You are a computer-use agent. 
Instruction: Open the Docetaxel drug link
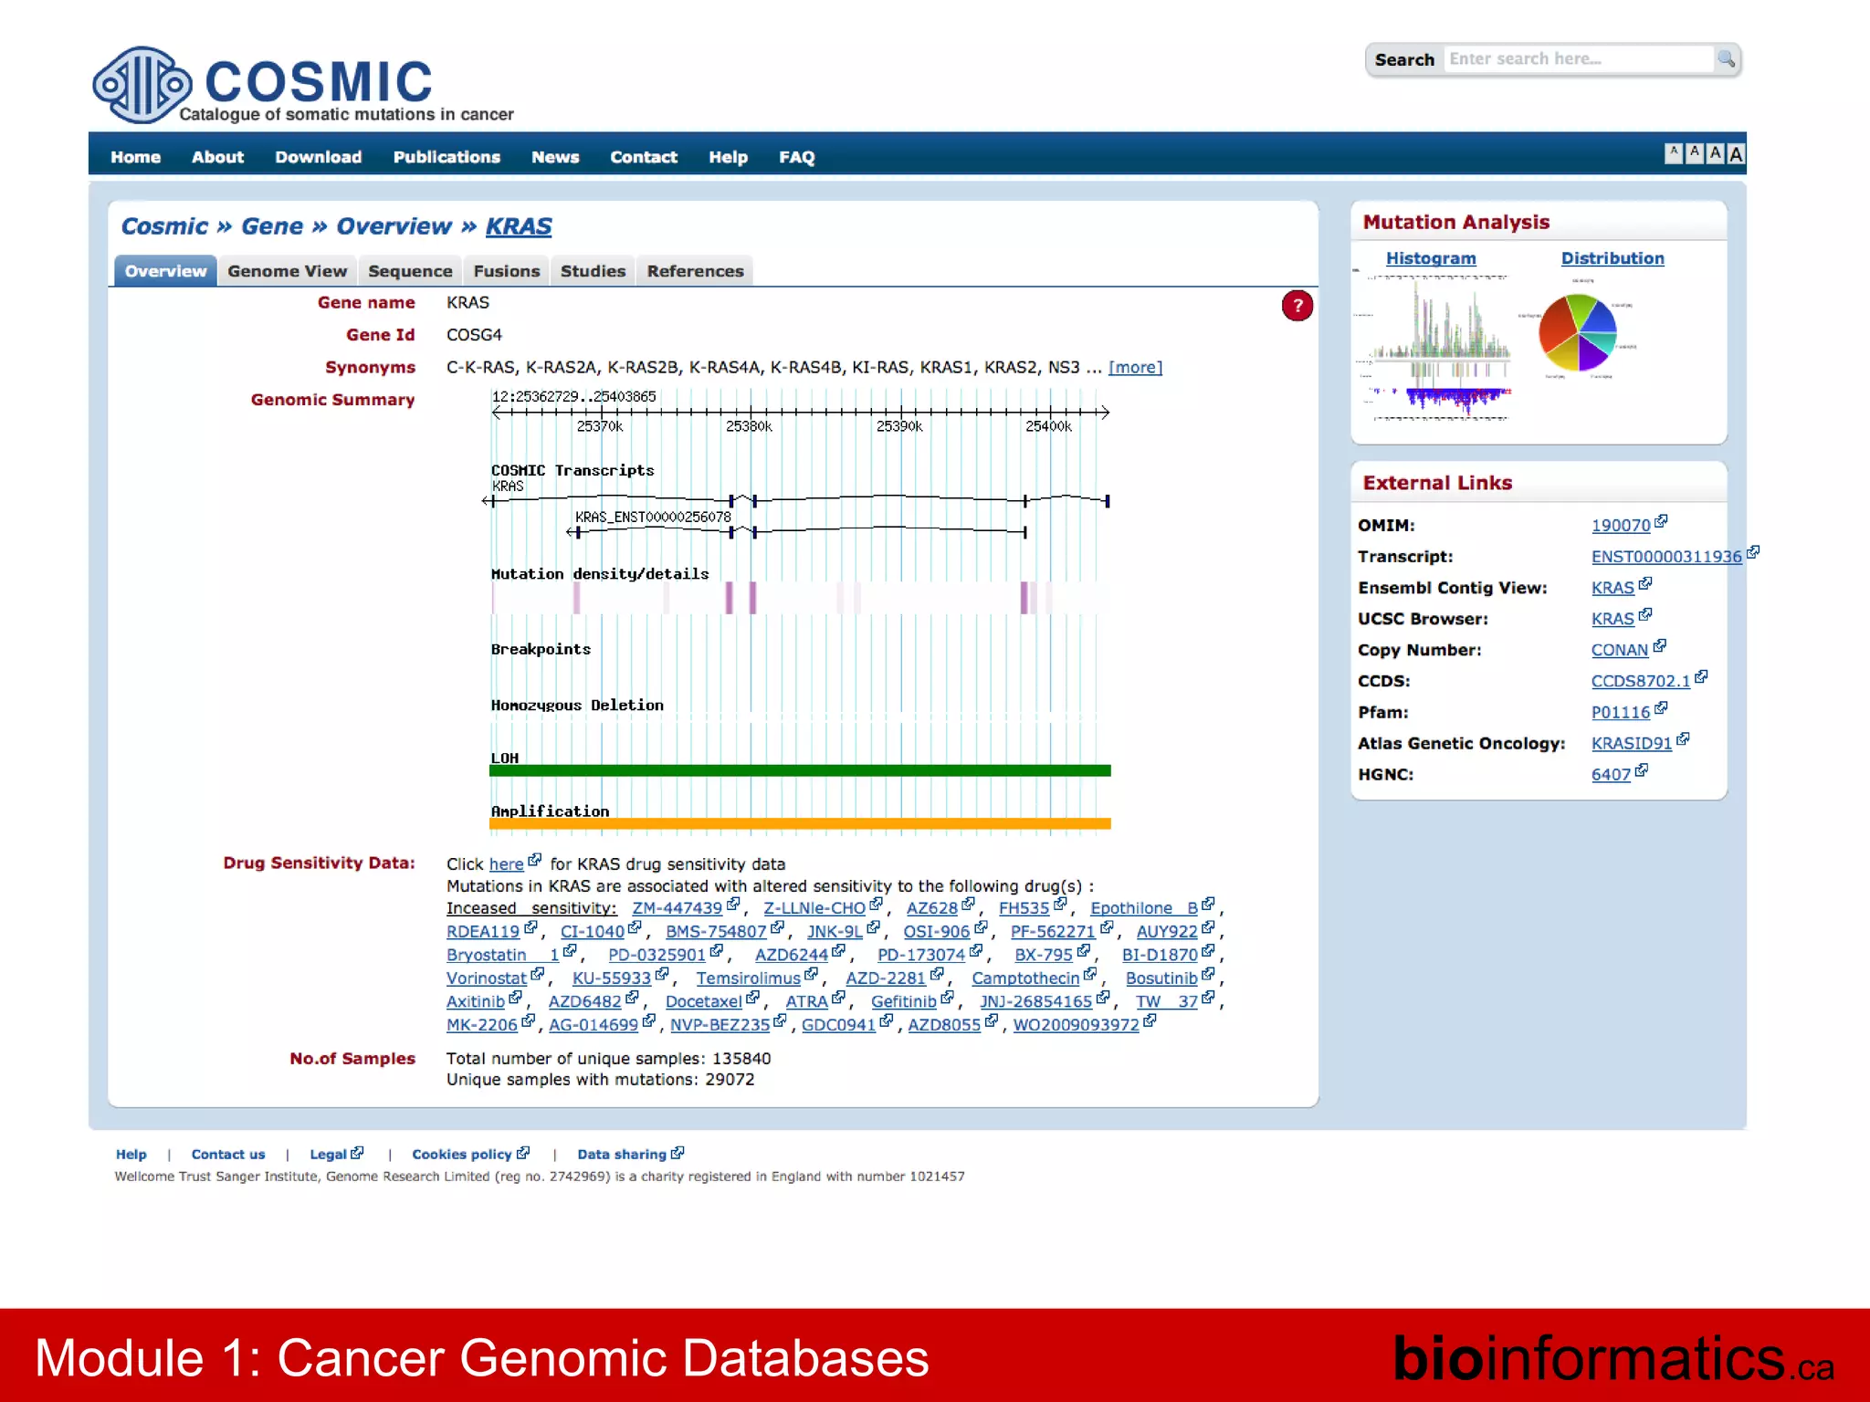703,1001
